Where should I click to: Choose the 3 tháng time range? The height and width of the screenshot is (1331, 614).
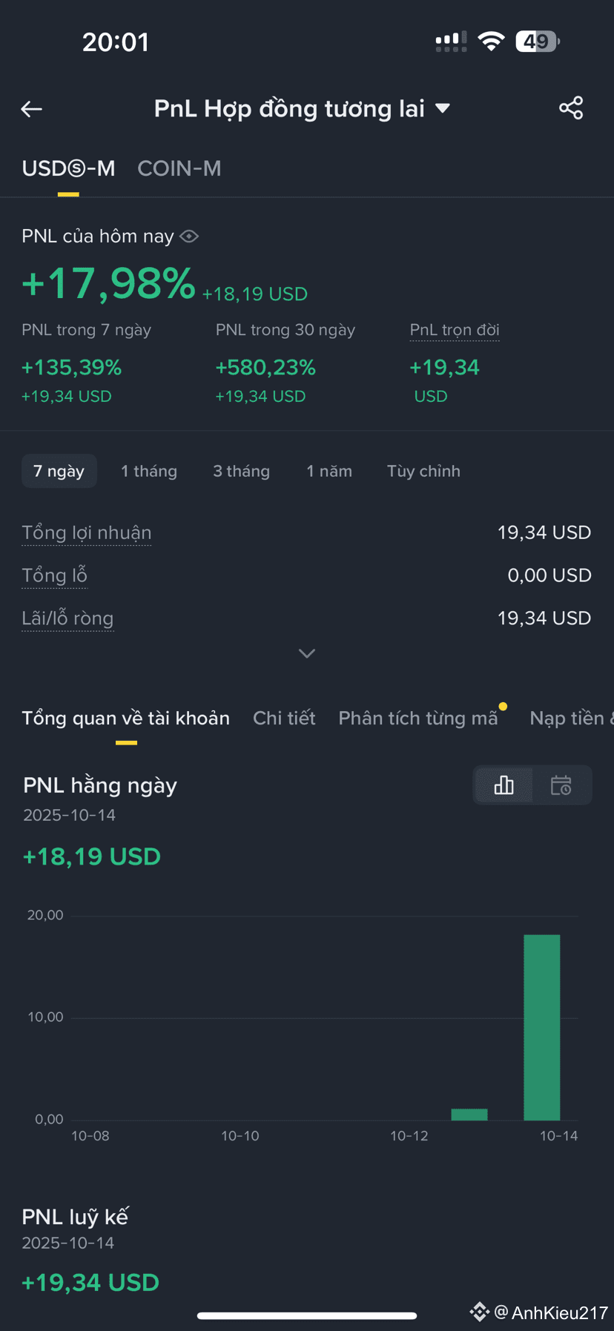coord(242,471)
